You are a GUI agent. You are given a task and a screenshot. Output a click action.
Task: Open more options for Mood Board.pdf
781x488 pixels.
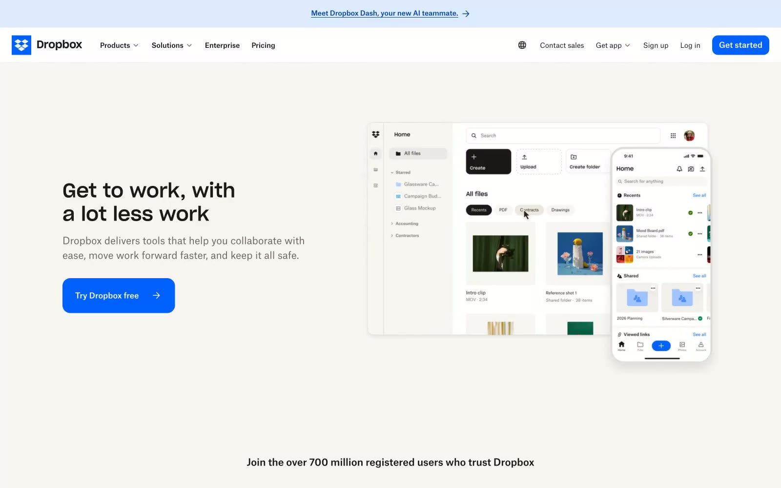tap(699, 234)
